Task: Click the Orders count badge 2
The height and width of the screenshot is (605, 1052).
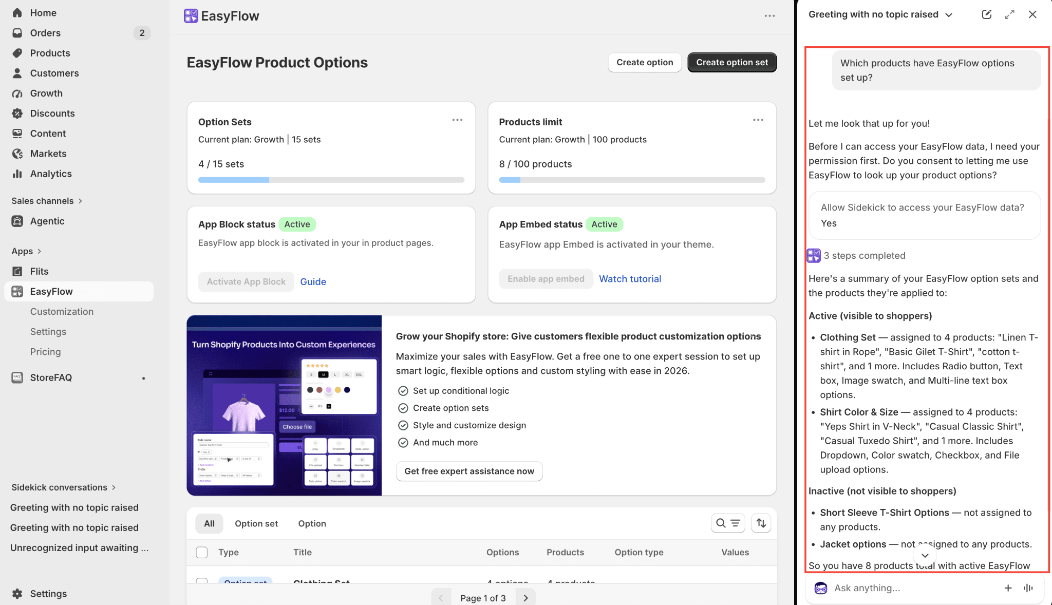Action: point(142,33)
